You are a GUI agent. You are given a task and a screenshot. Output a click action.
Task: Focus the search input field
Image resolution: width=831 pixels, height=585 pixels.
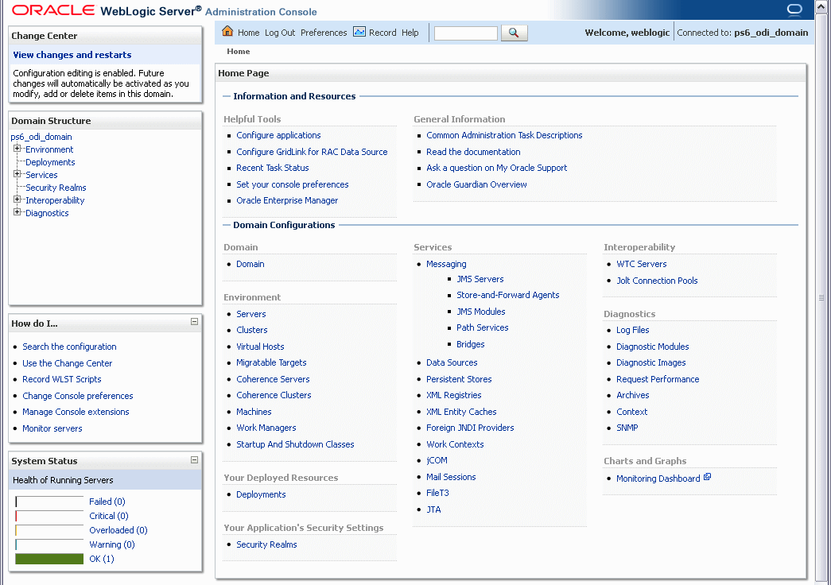coord(466,33)
